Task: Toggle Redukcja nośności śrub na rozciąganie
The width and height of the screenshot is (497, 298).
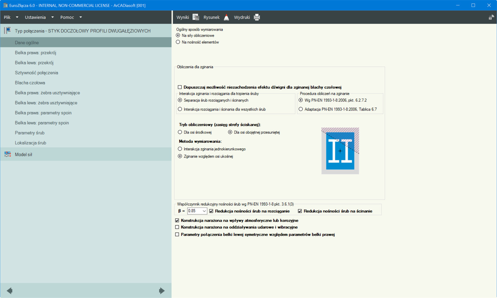Action: [x=211, y=211]
